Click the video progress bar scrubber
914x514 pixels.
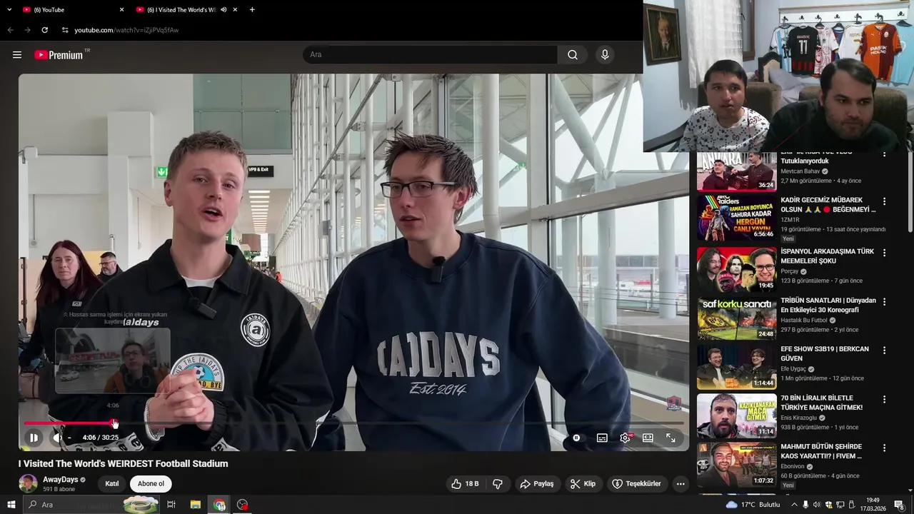click(x=115, y=423)
